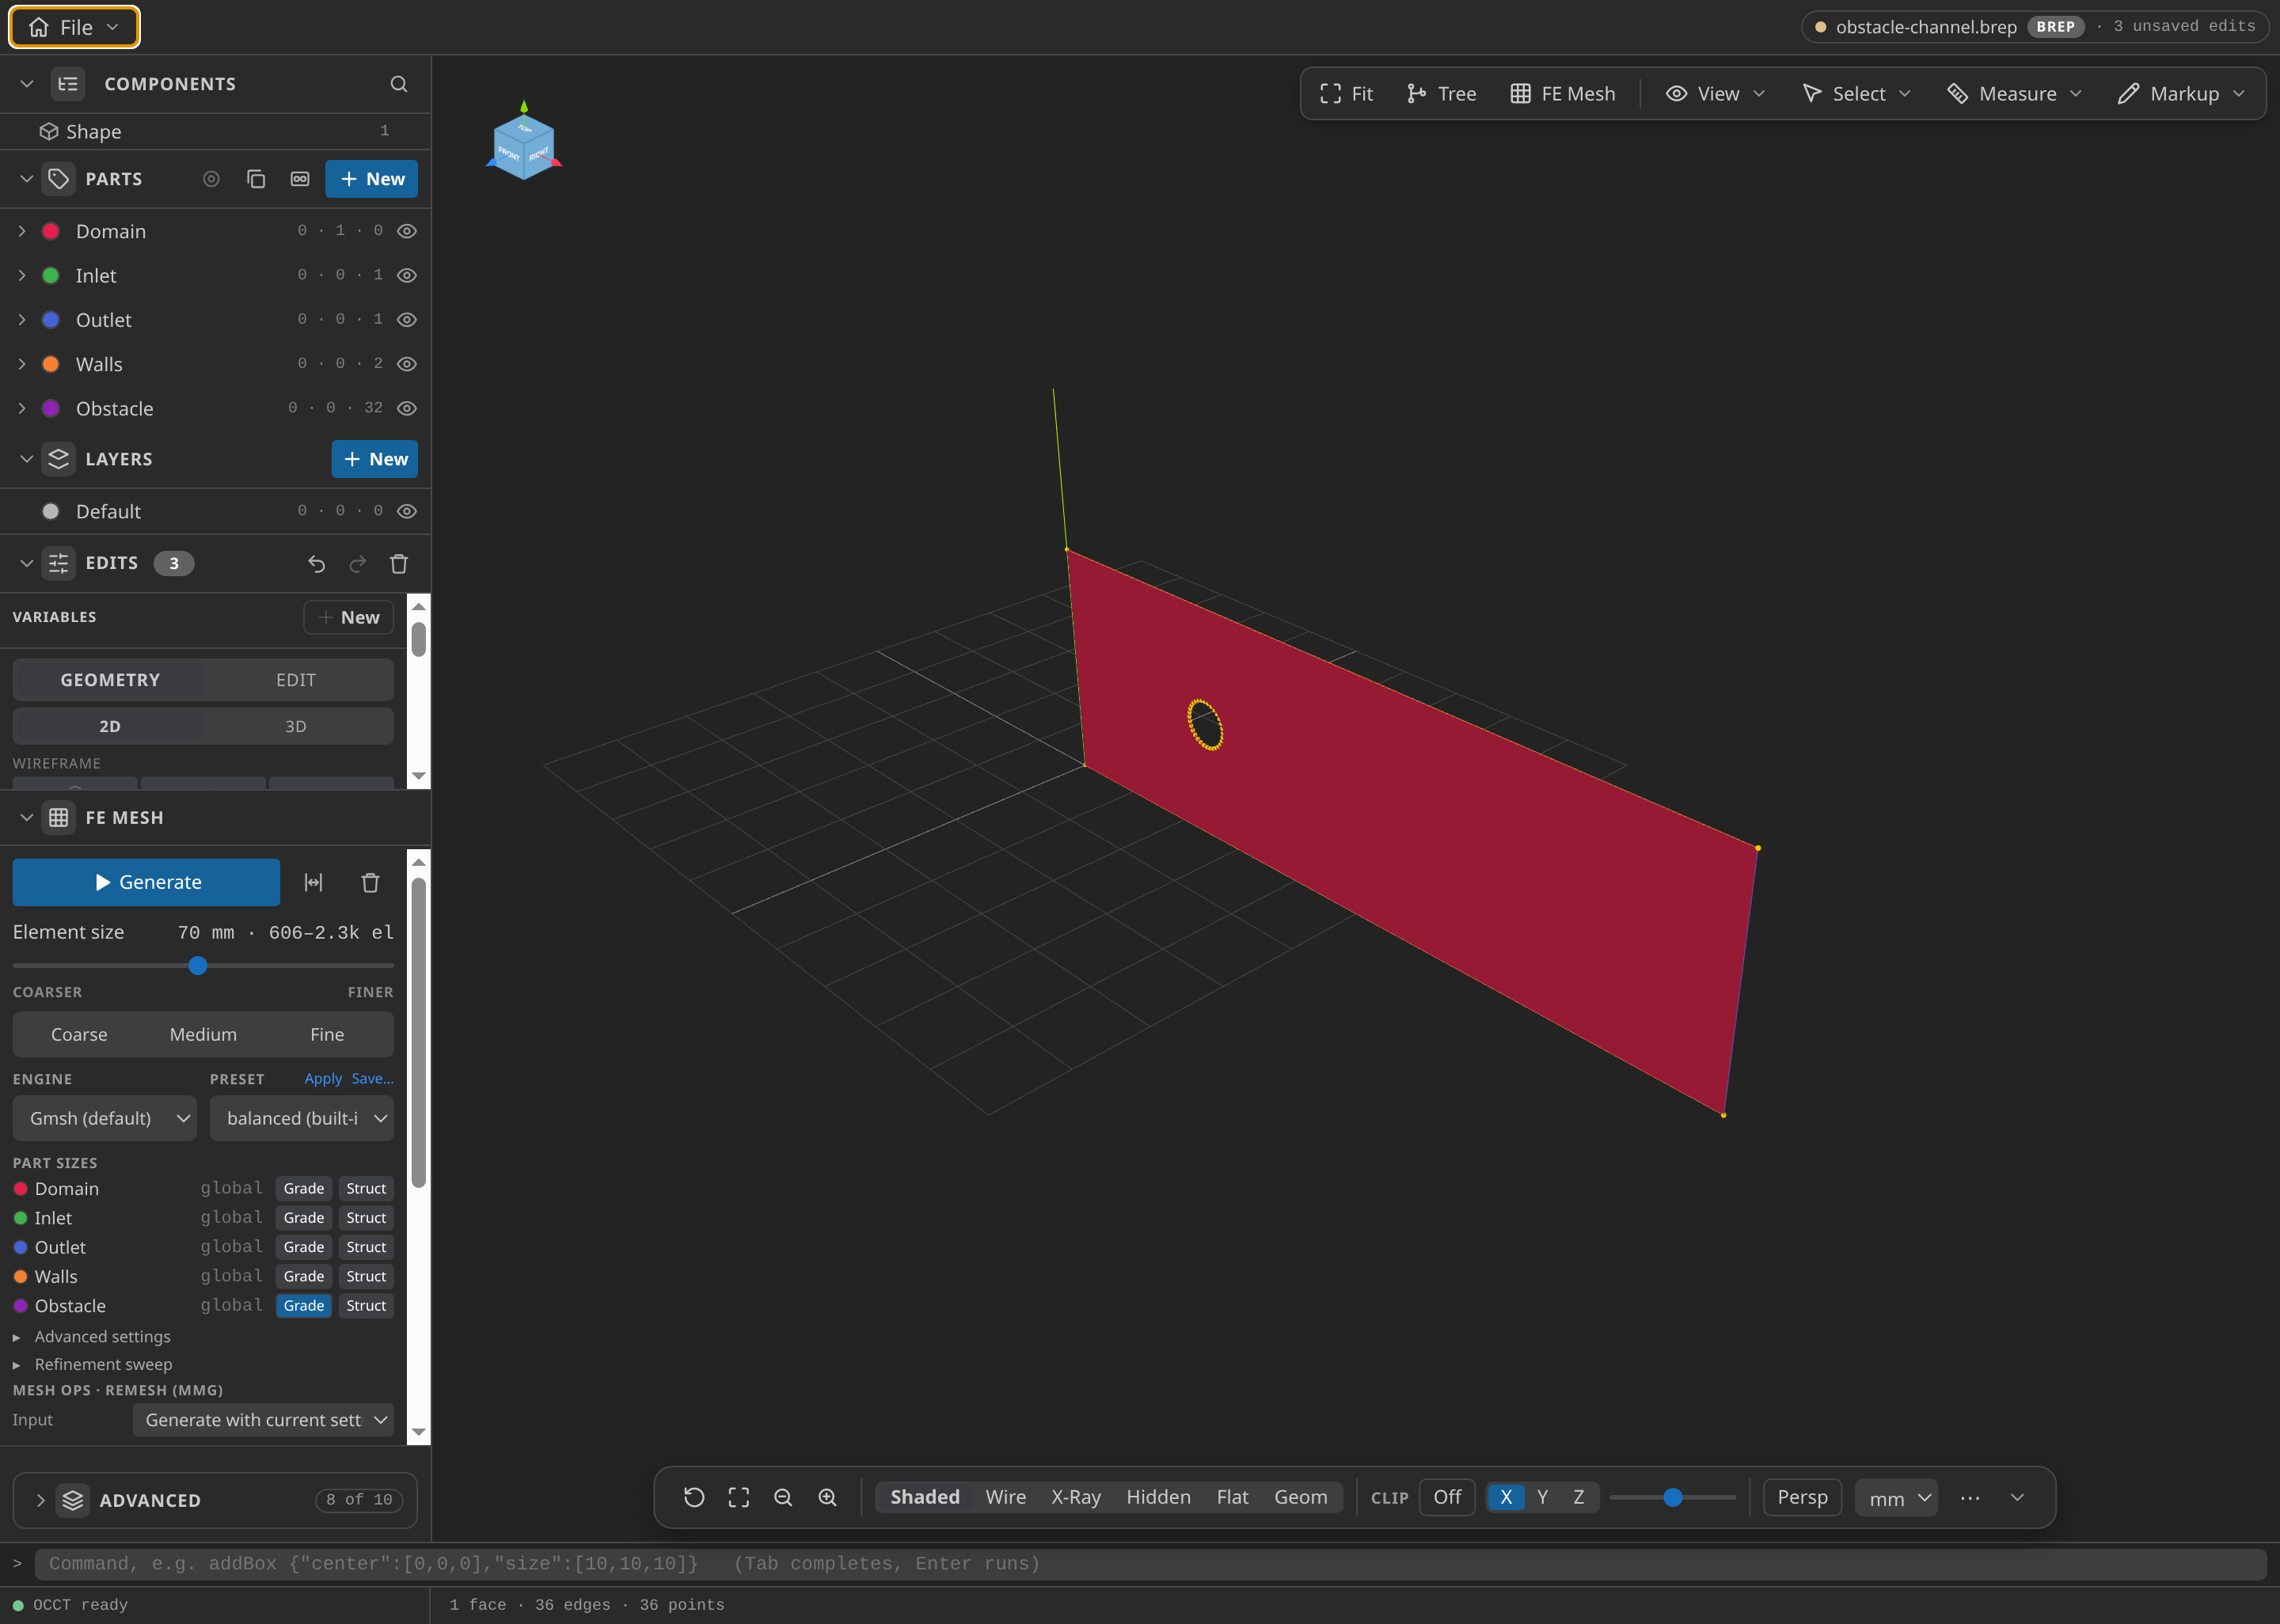The image size is (2280, 1624).
Task: Toggle Struct for the Domain part size
Action: coord(366,1189)
